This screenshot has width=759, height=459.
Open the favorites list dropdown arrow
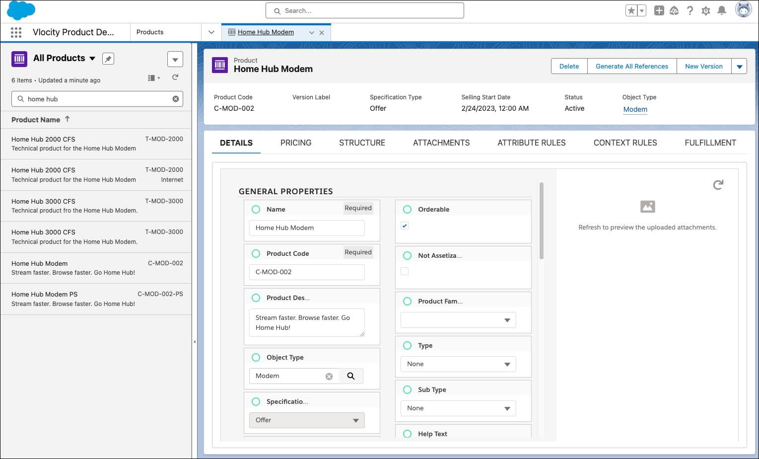click(642, 10)
